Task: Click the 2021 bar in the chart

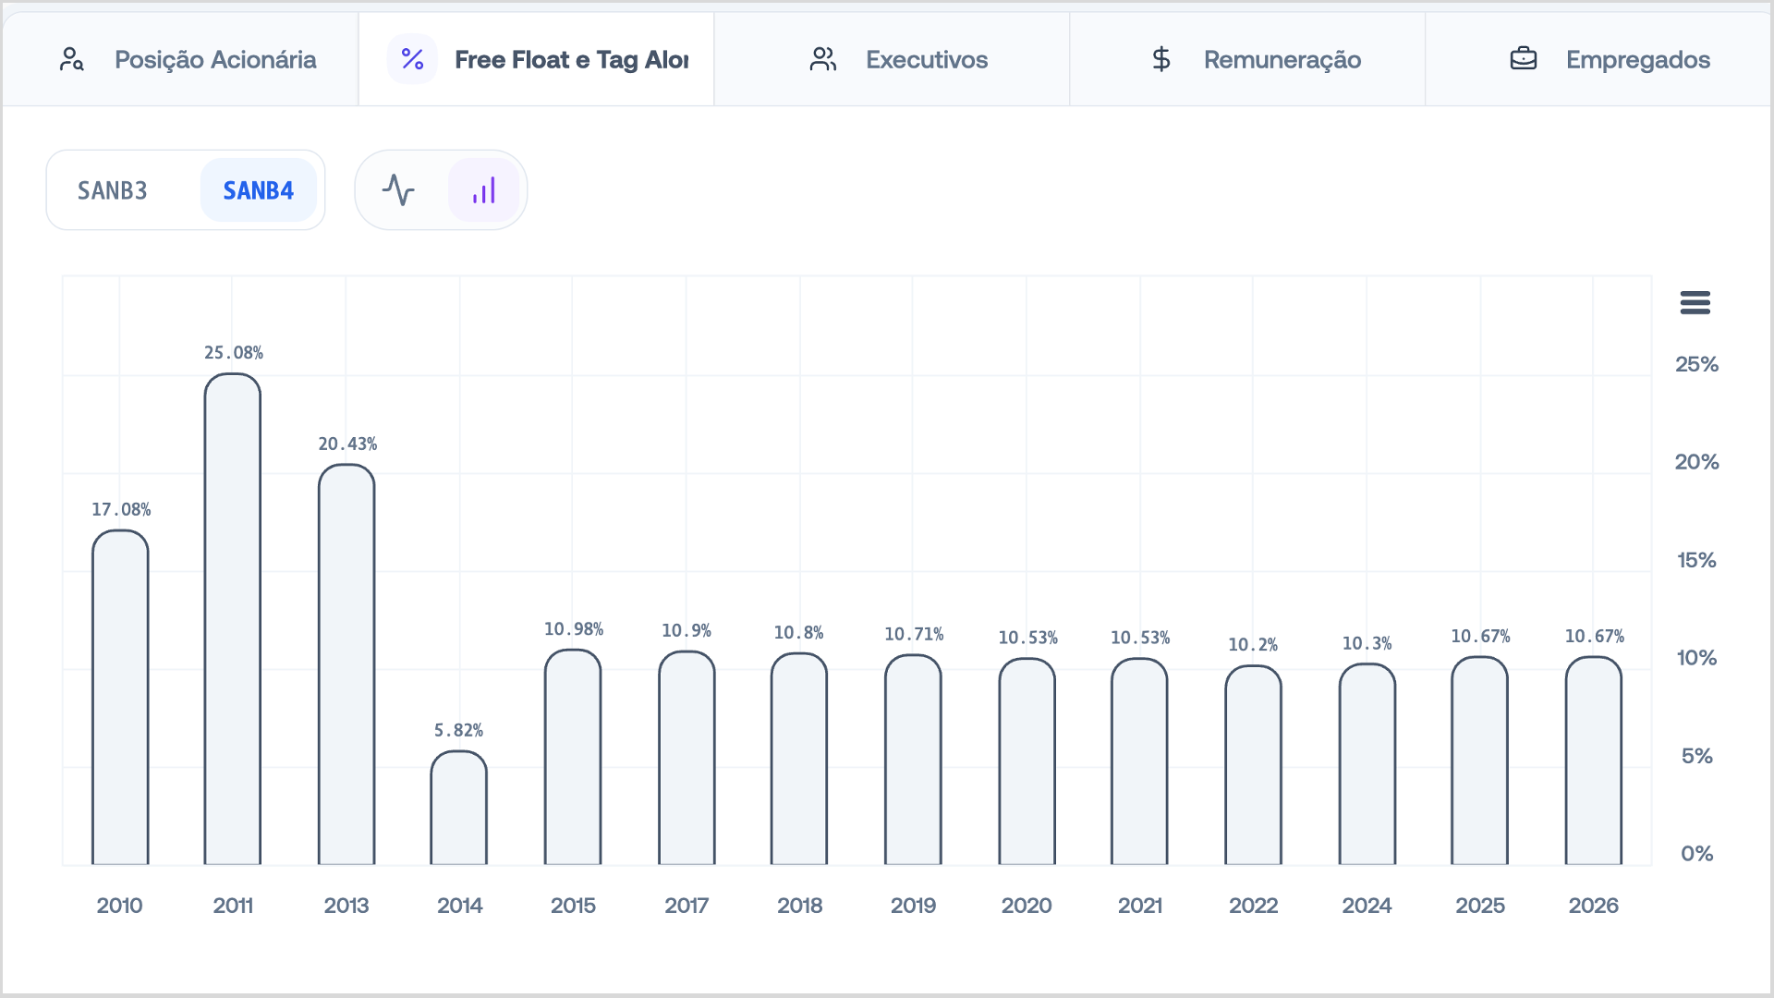Action: [1139, 761]
